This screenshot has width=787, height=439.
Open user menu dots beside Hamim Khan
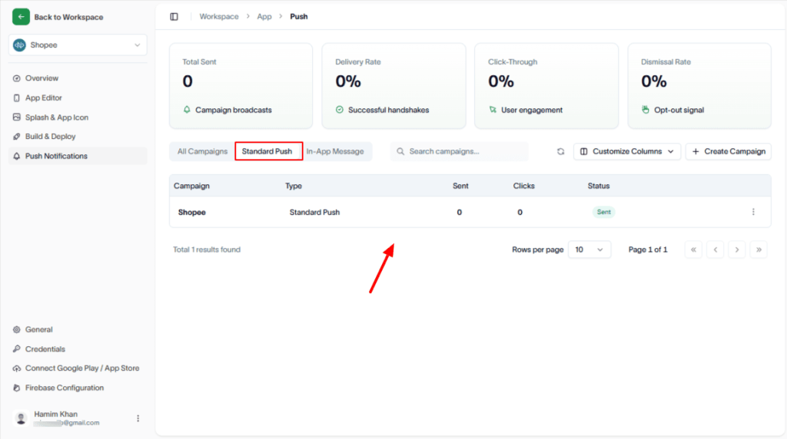pos(138,418)
